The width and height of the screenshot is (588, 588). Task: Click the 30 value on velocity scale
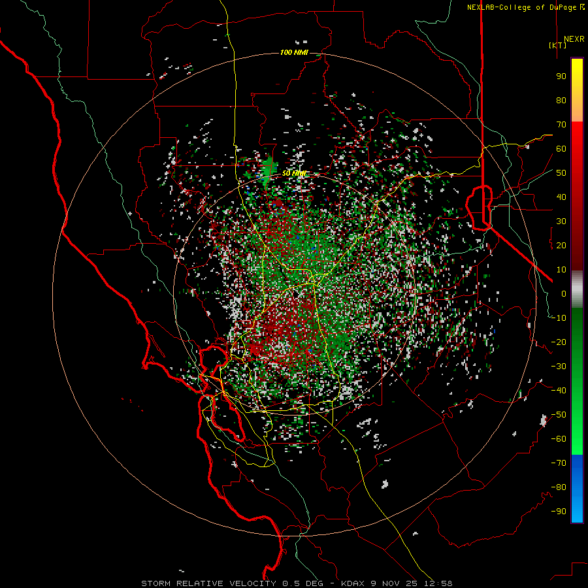coord(561,221)
